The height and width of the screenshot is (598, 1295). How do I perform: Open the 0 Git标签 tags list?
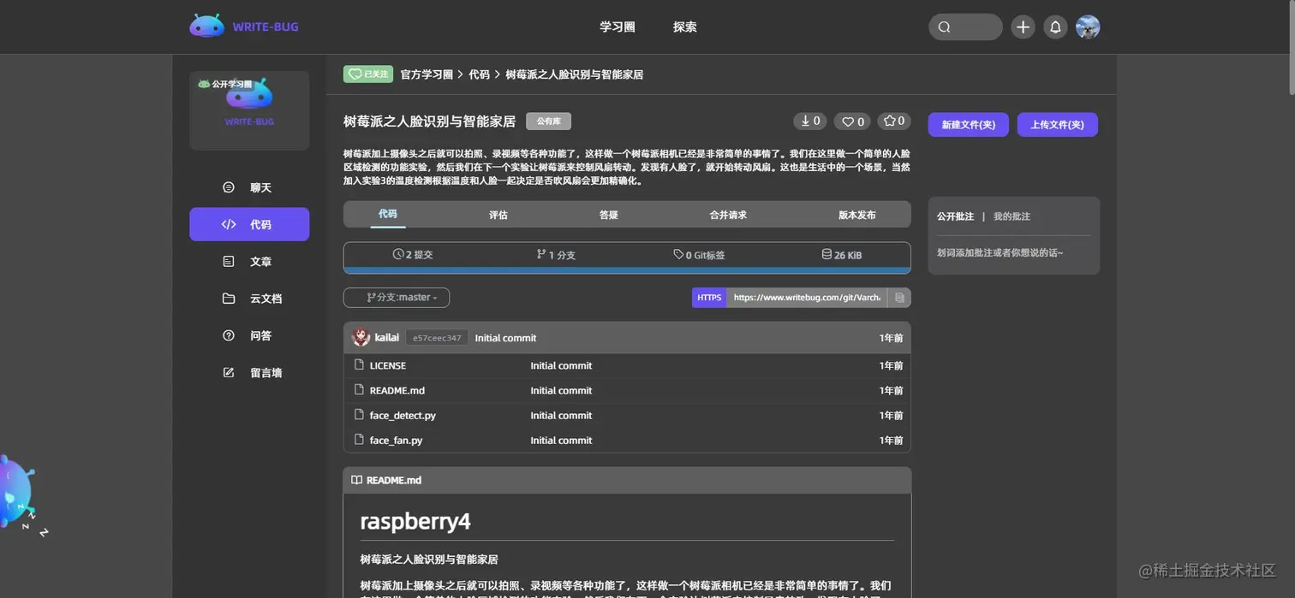[x=699, y=255]
